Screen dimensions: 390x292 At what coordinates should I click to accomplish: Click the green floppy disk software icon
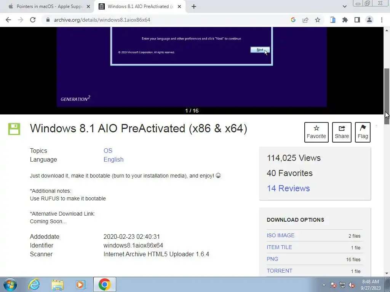[14, 129]
